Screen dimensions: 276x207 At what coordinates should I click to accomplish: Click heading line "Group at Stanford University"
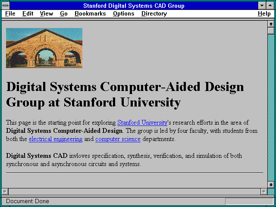[93, 103]
